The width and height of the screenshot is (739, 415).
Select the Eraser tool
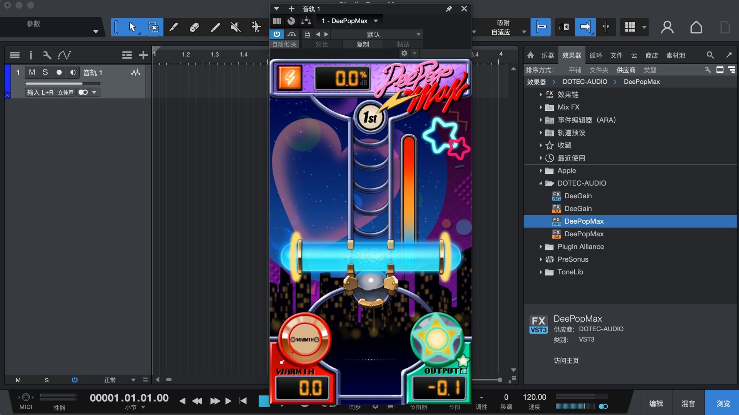[194, 27]
